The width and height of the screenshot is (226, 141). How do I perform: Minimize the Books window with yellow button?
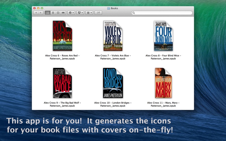(38, 8)
